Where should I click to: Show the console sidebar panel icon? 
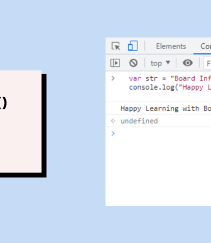[115, 63]
